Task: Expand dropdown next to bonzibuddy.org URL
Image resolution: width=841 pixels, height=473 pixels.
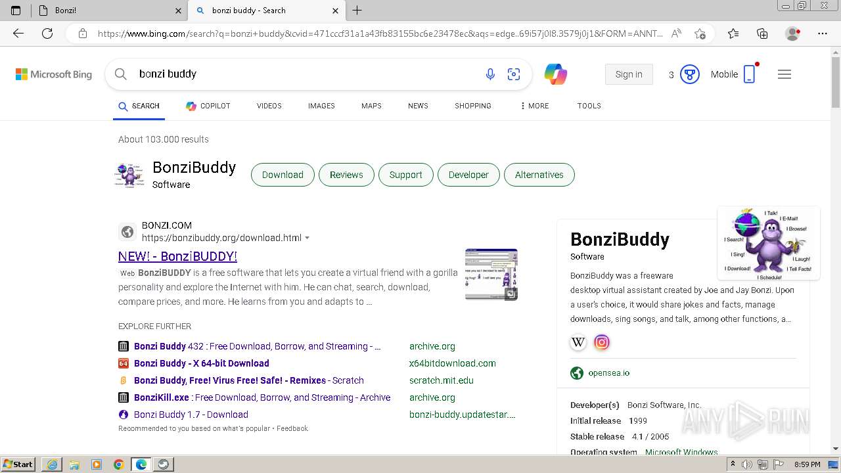Action: [x=307, y=238]
